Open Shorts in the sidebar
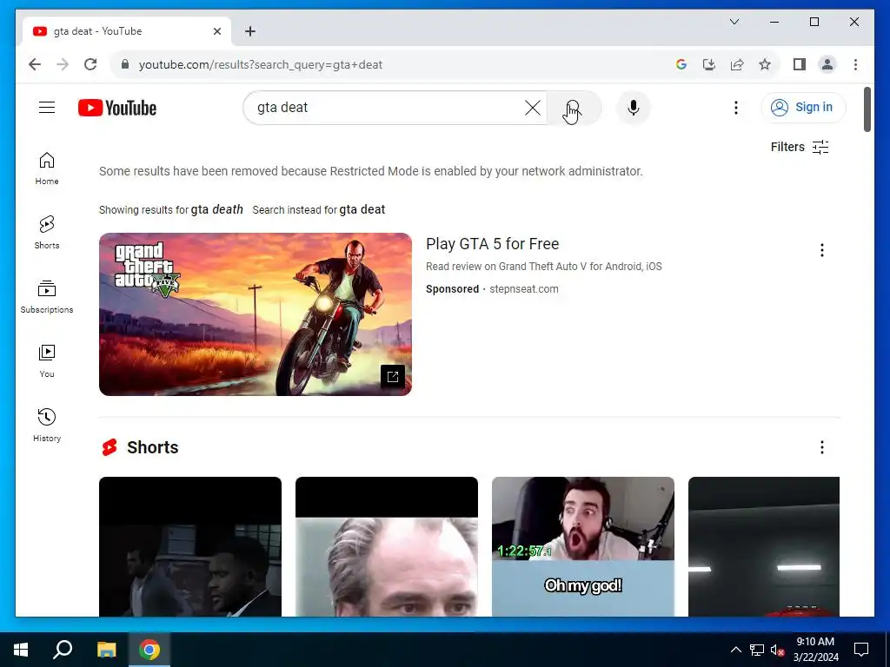Image resolution: width=890 pixels, height=667 pixels. (47, 233)
